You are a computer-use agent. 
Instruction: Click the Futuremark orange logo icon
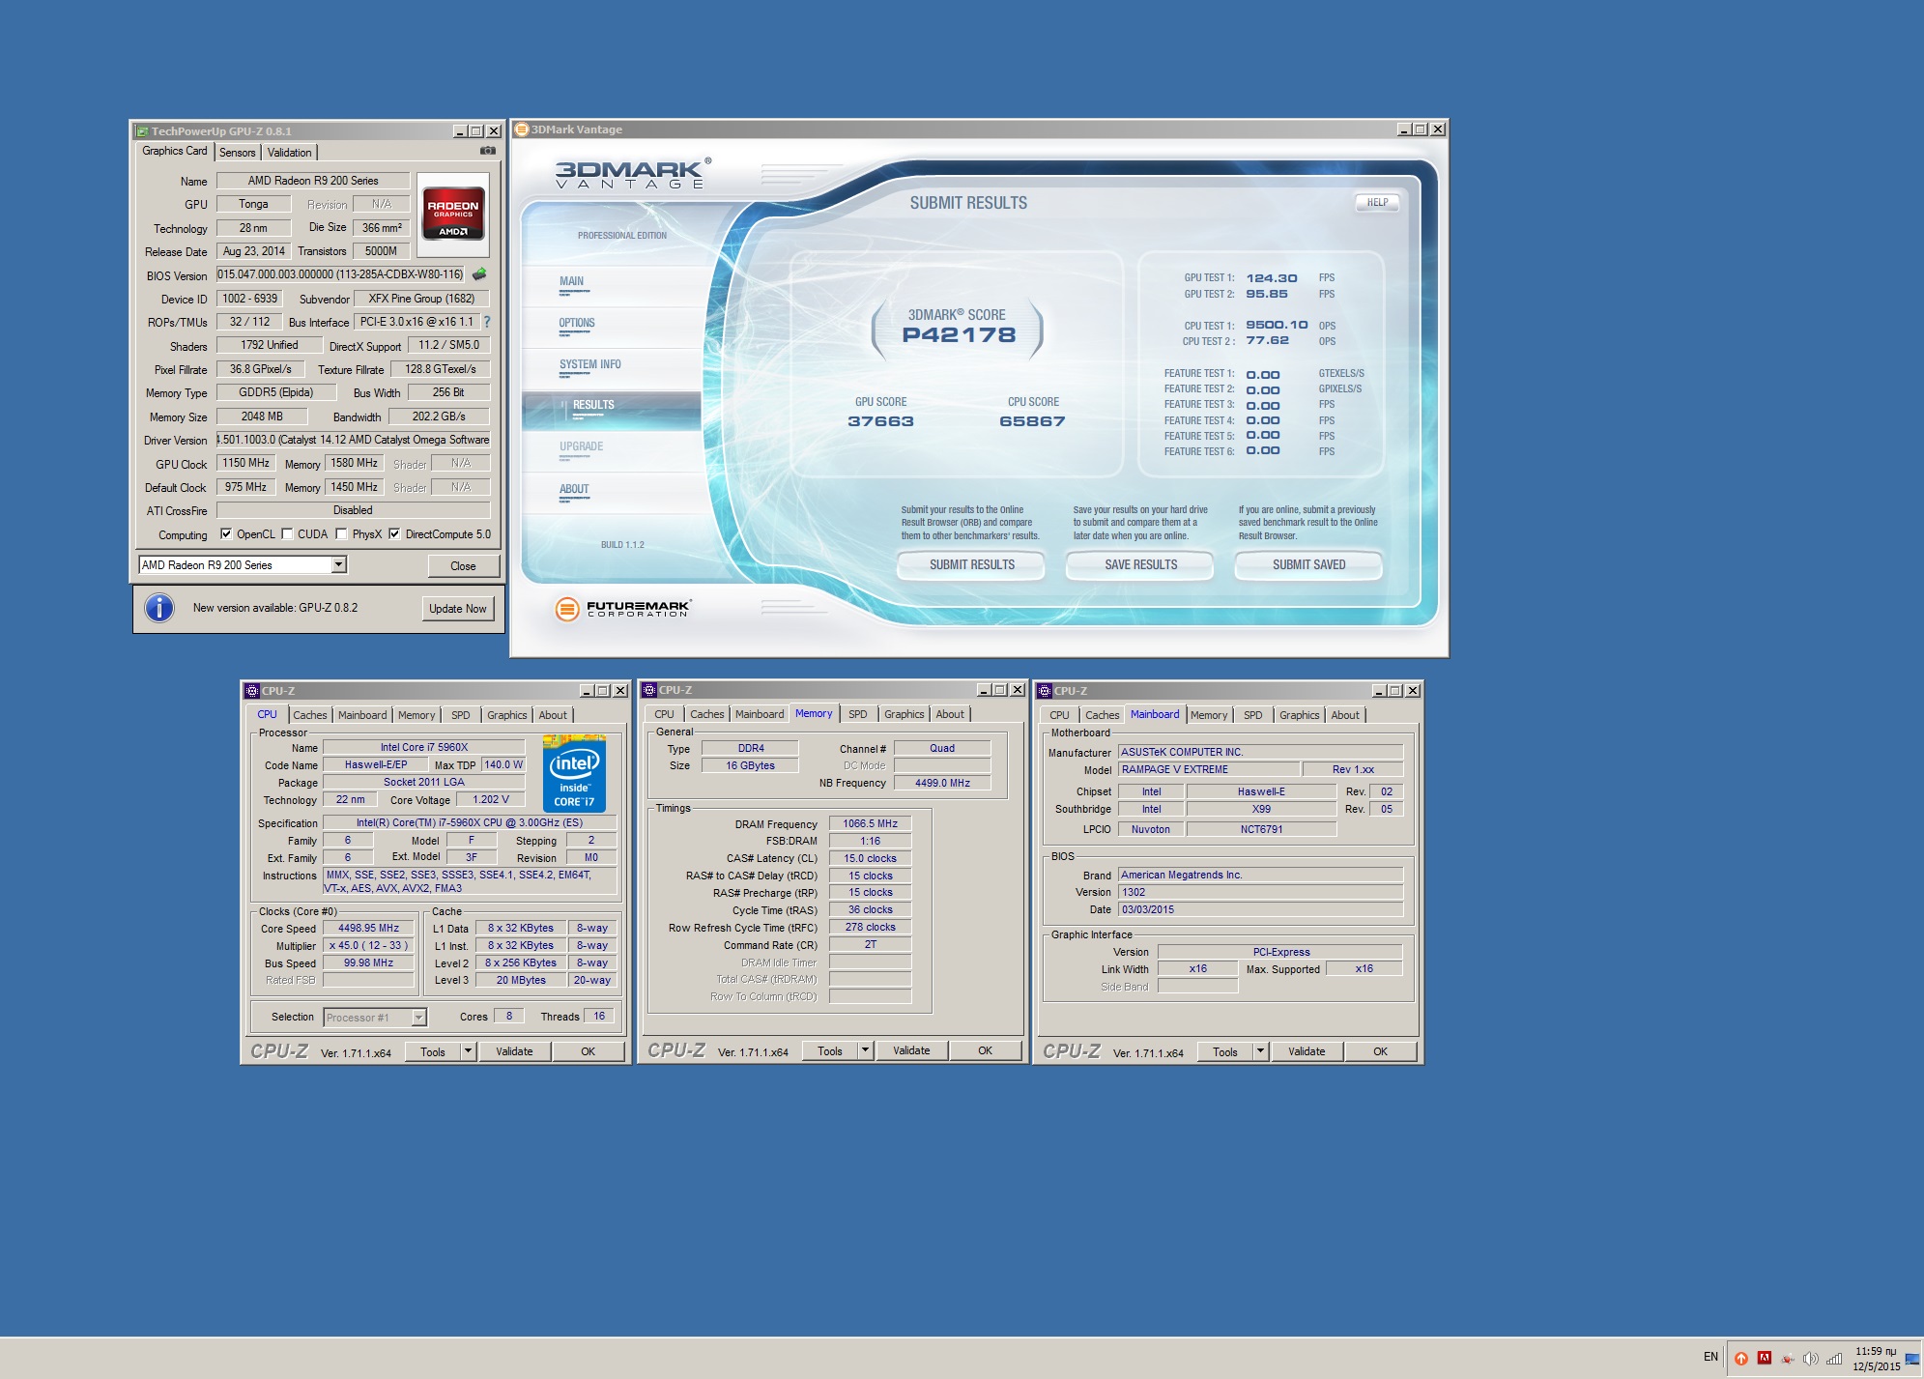[x=567, y=608]
